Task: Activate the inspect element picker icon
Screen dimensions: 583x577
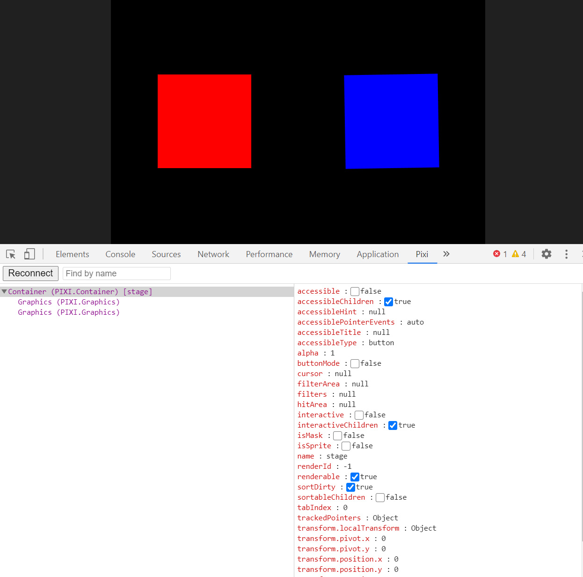Action: coord(11,254)
